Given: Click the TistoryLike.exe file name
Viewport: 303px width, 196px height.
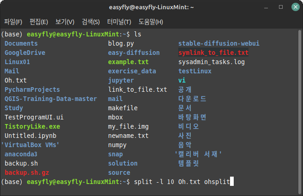Looking at the screenshot, I should 32,126.
